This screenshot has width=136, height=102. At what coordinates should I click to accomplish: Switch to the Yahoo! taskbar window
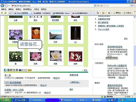pos(21,100)
